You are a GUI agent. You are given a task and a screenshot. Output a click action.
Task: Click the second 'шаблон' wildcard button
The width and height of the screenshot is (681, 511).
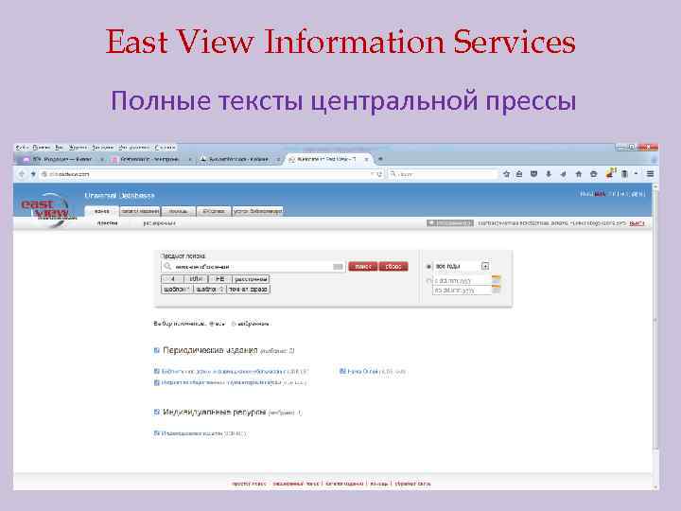click(x=210, y=290)
